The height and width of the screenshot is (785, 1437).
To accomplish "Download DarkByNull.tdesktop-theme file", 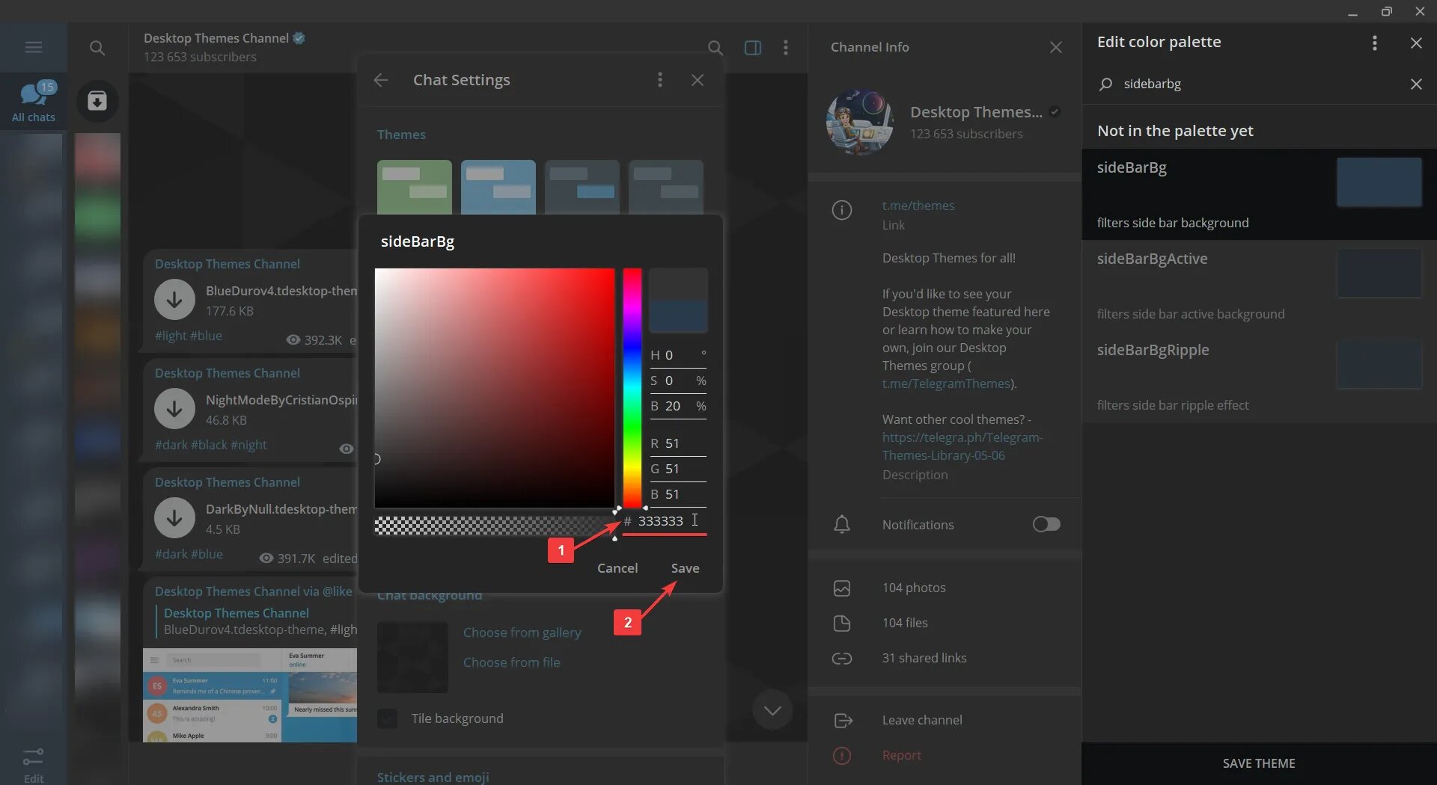I will 174,518.
